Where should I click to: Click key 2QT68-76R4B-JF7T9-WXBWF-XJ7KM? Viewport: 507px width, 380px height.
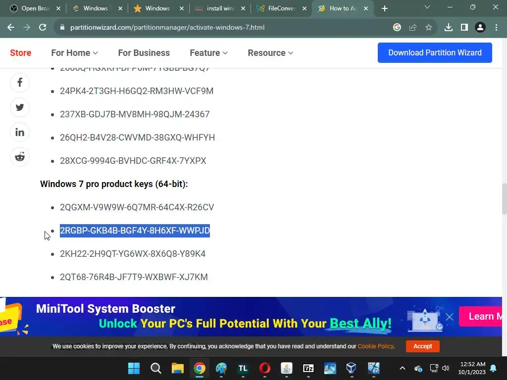134,277
